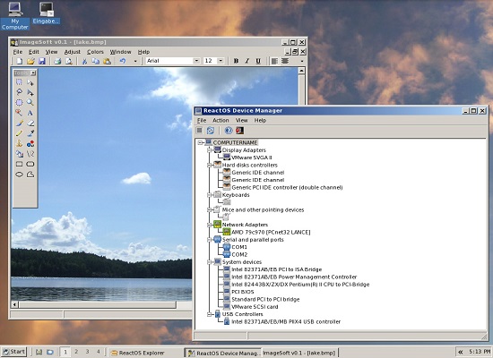Image resolution: width=493 pixels, height=358 pixels.
Task: Select the eyedropper color picker tool
Action: [30, 133]
